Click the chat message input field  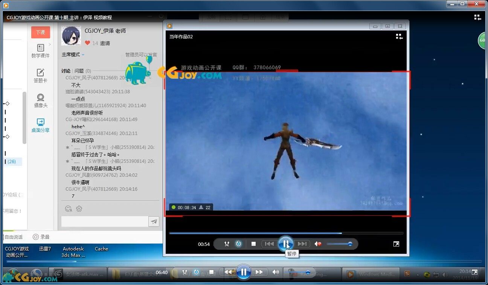pyautogui.click(x=105, y=221)
